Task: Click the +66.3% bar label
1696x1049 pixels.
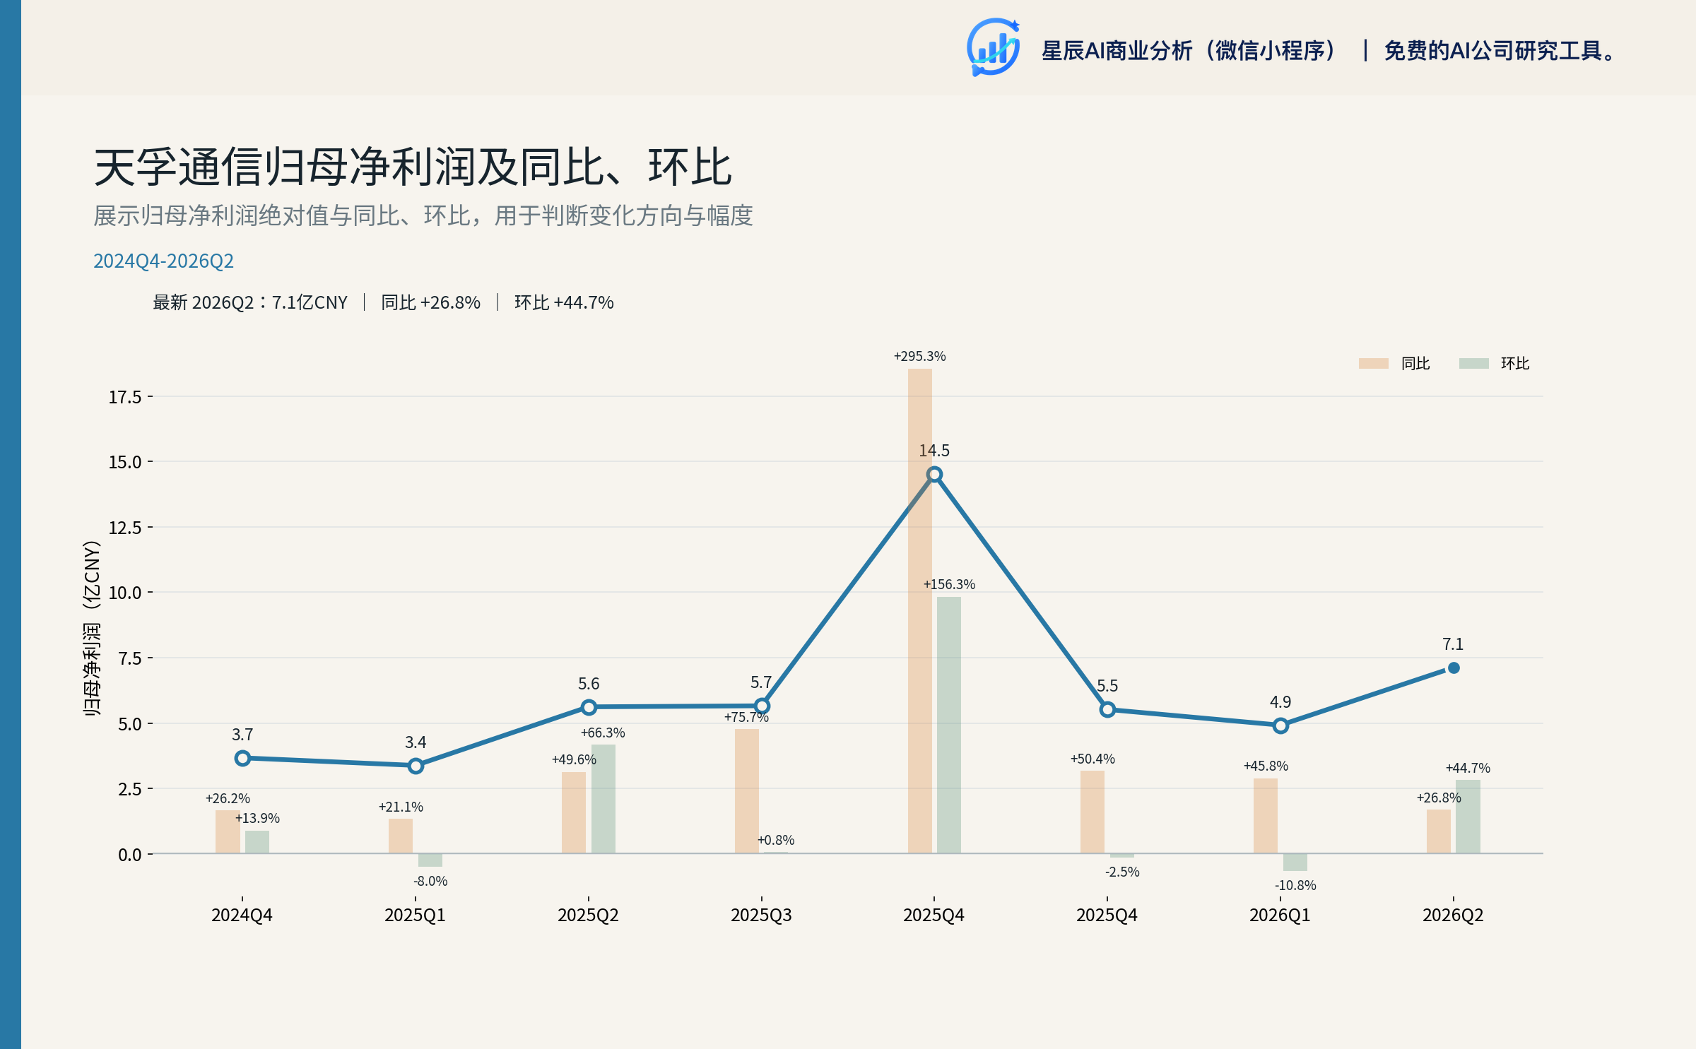Action: [603, 733]
